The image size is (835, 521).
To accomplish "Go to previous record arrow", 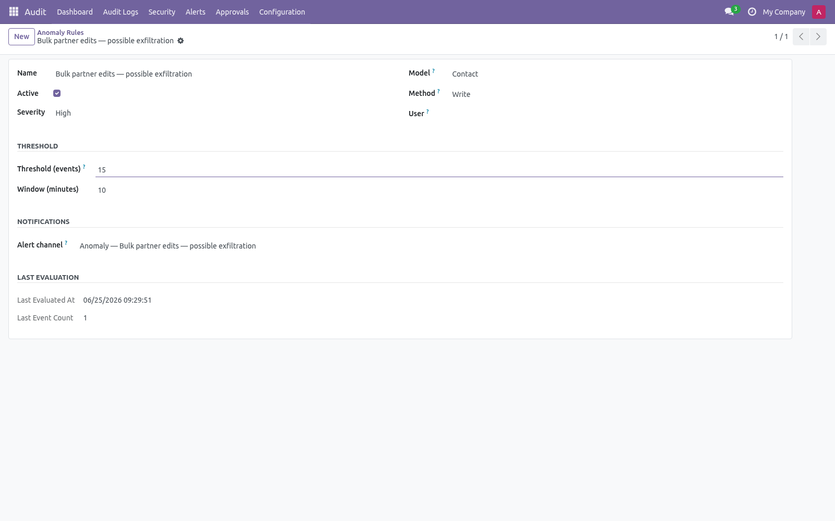I will coord(801,36).
